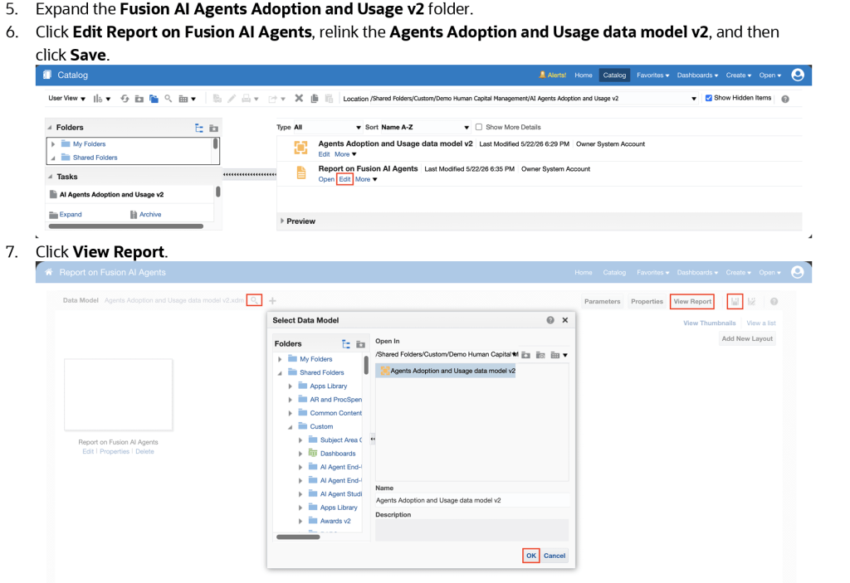
Task: Click help icon in Select Data Model dialog
Action: point(550,320)
